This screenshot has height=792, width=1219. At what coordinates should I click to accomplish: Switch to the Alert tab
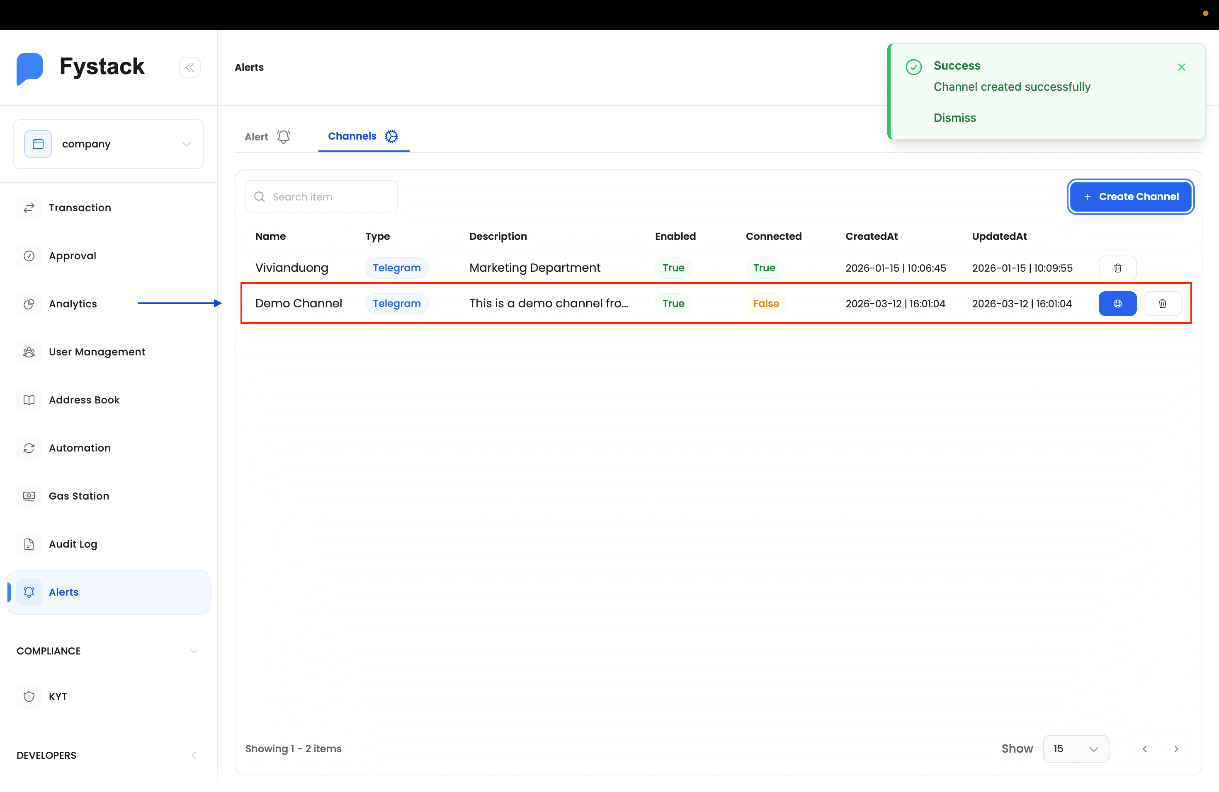pyautogui.click(x=265, y=137)
